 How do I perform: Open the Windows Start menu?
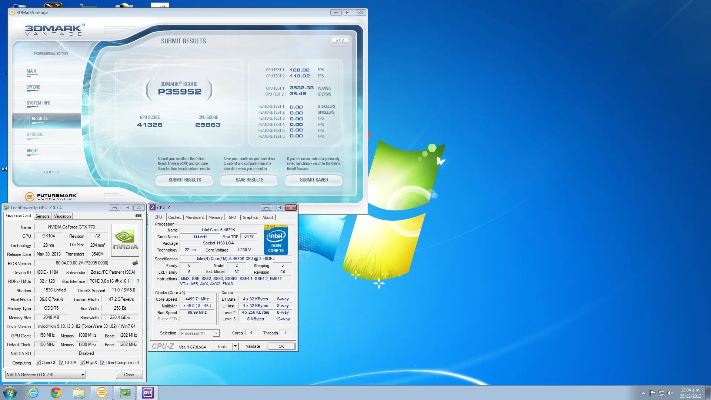pos(10,393)
